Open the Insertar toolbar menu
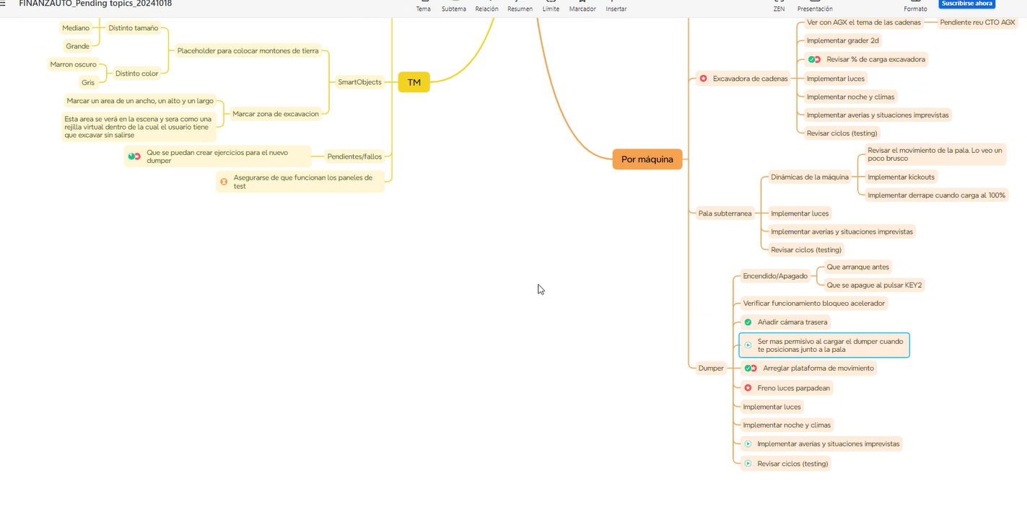 click(616, 6)
